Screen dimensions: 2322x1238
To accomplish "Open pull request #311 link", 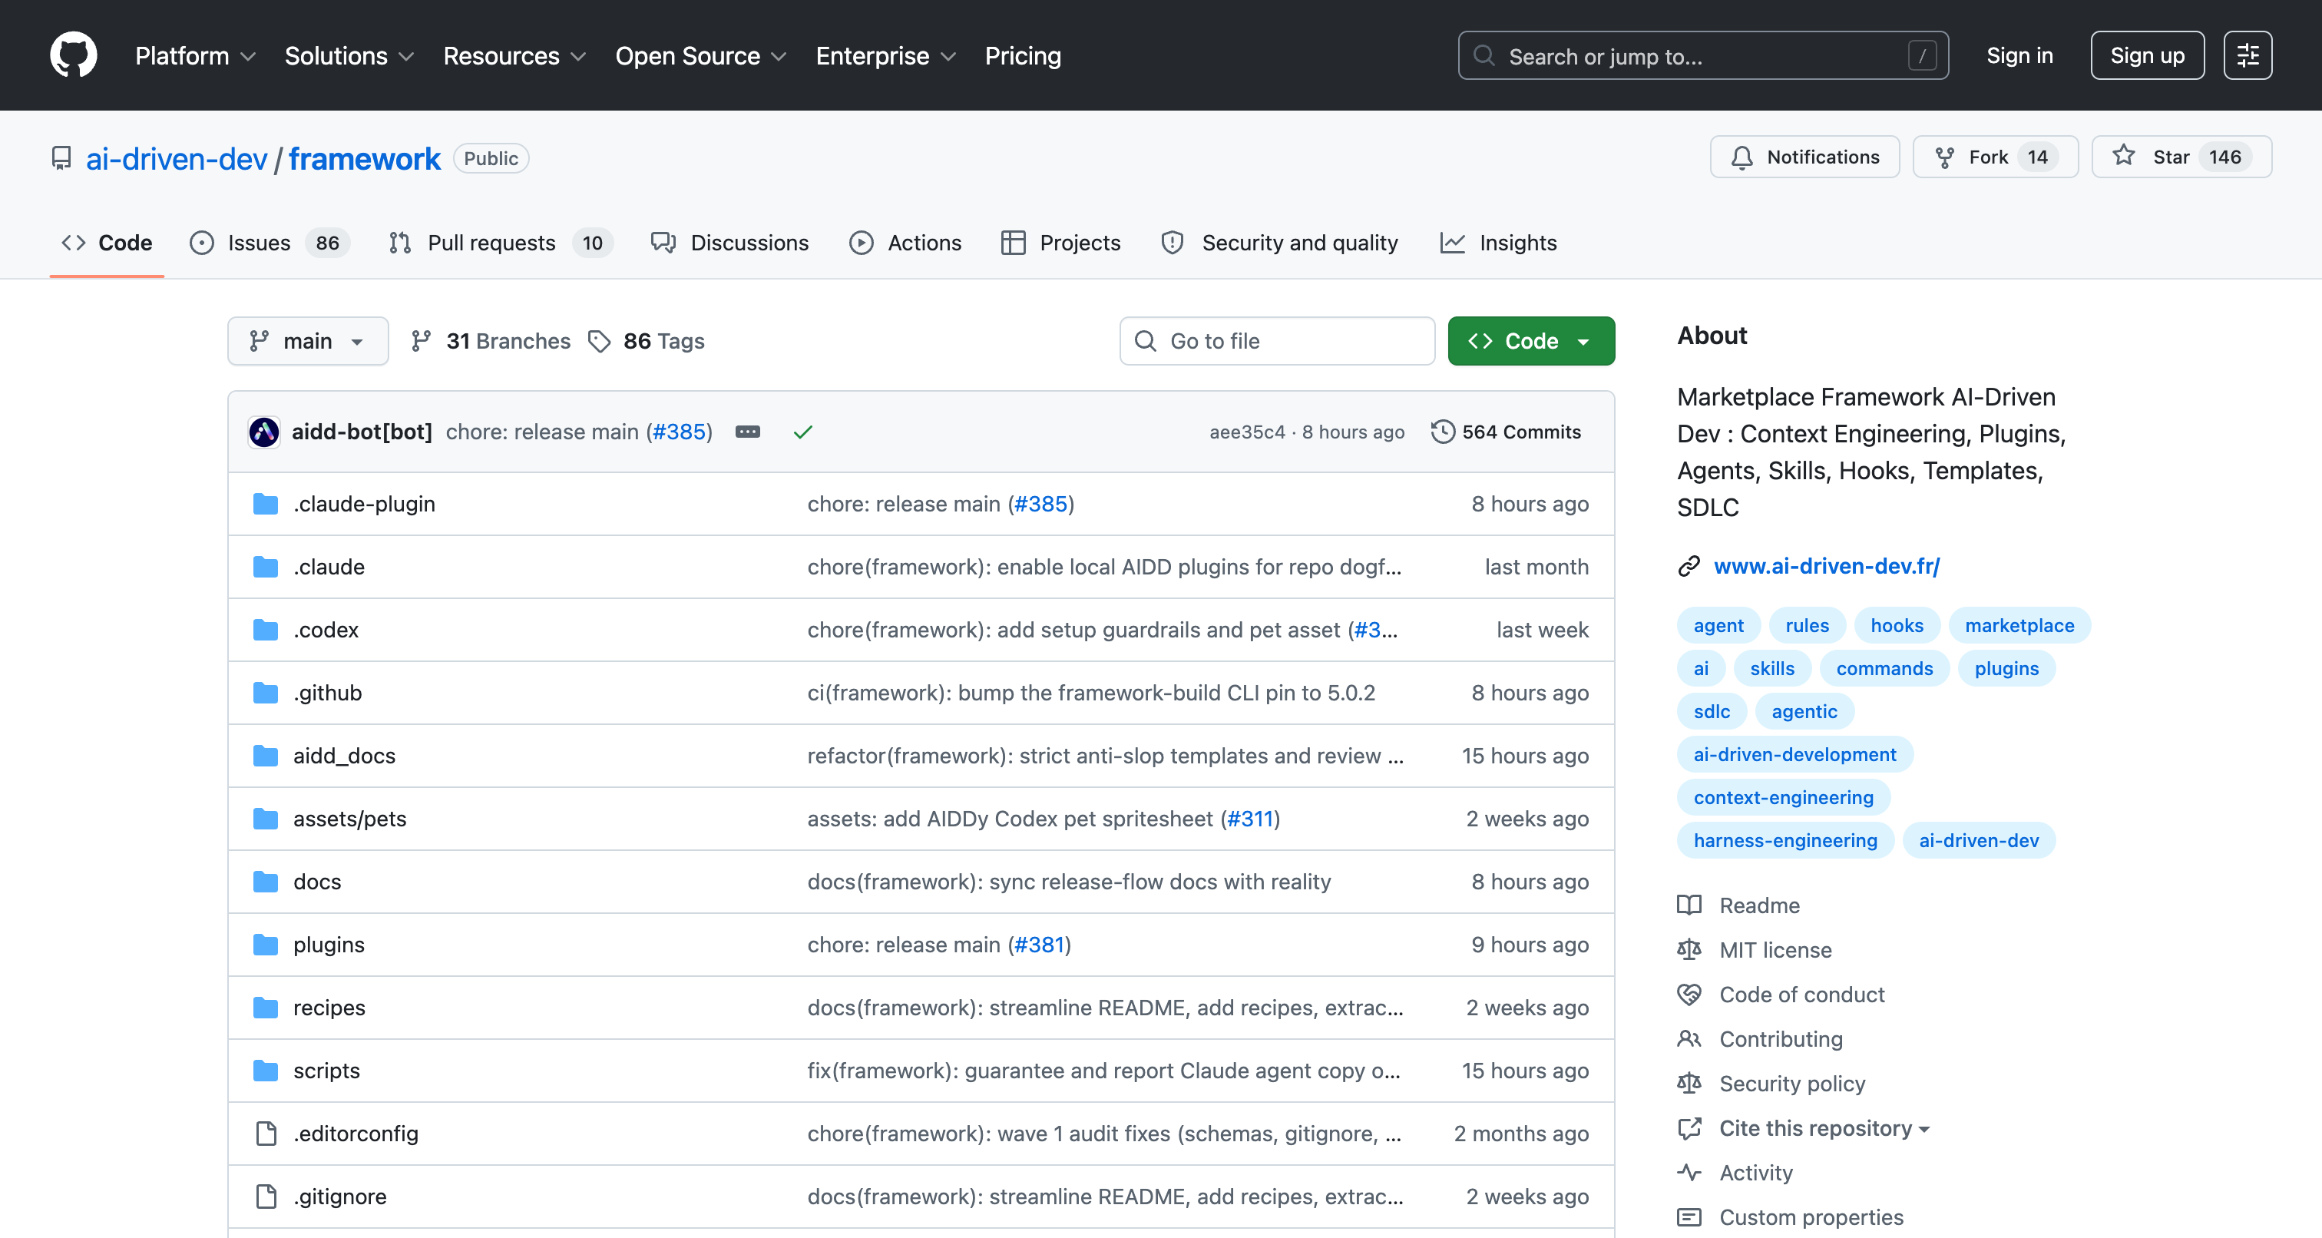I will pos(1250,819).
